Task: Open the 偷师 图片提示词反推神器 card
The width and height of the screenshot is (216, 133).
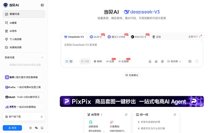Action: coord(24,77)
